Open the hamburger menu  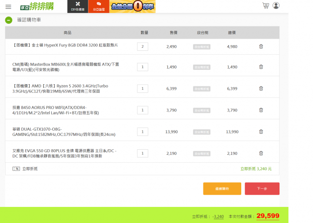point(8,7)
